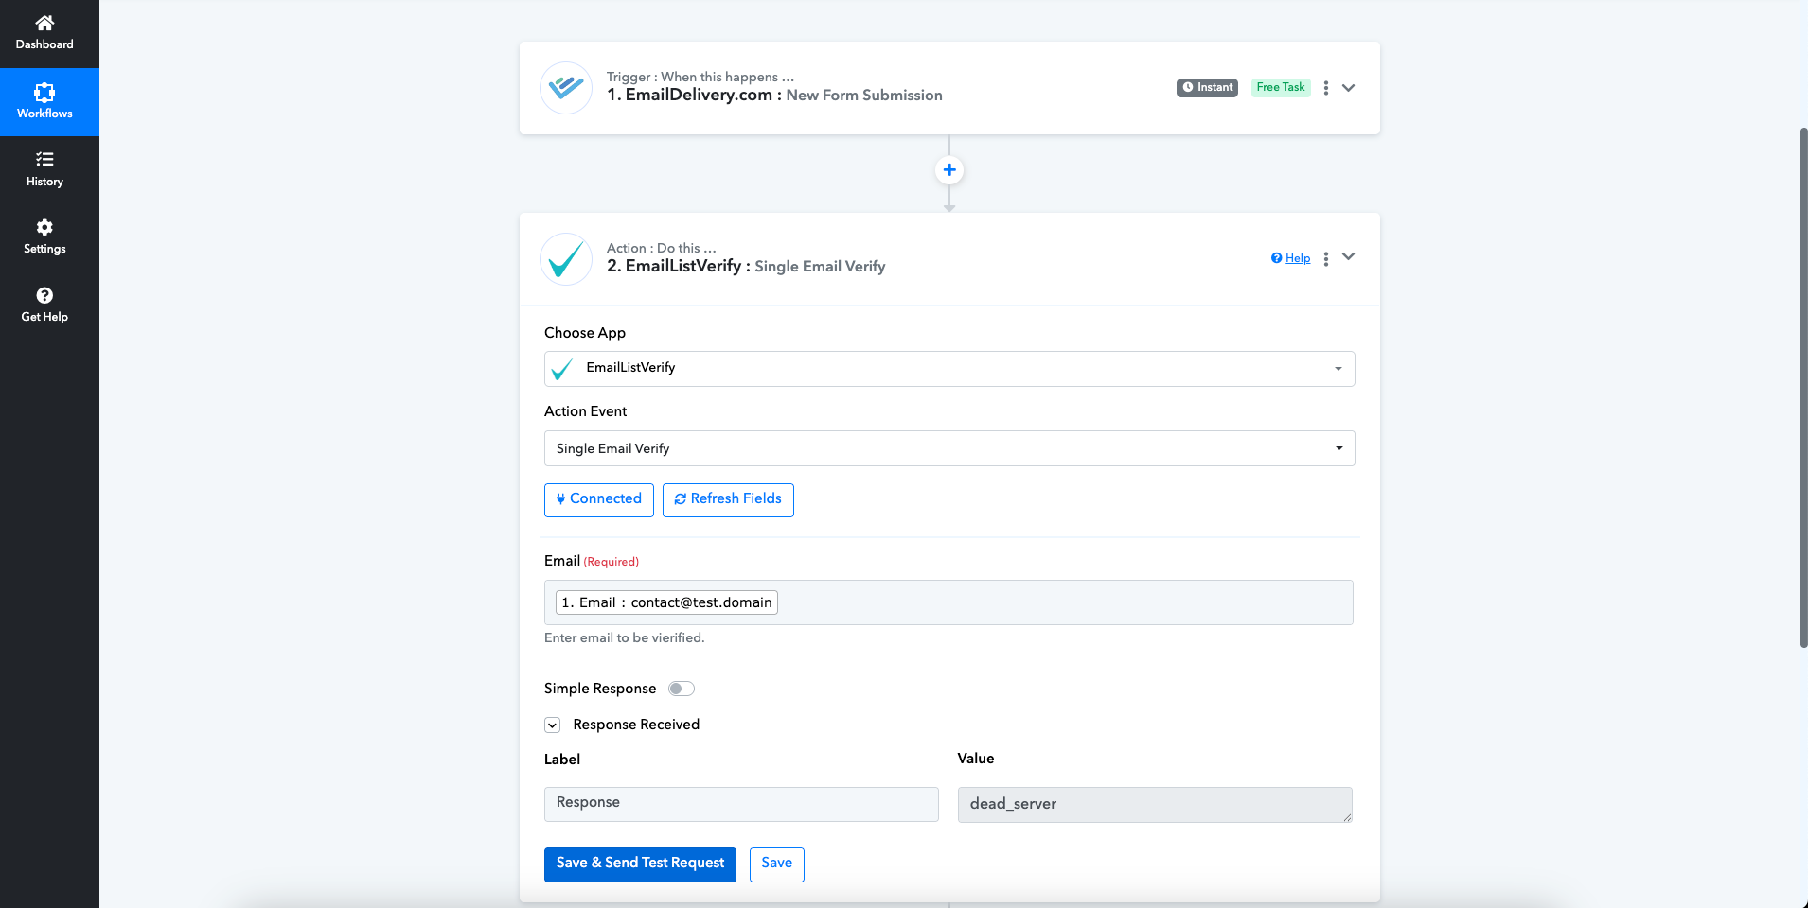The height and width of the screenshot is (908, 1808).
Task: Click the Instant badge on trigger
Action: tap(1207, 88)
